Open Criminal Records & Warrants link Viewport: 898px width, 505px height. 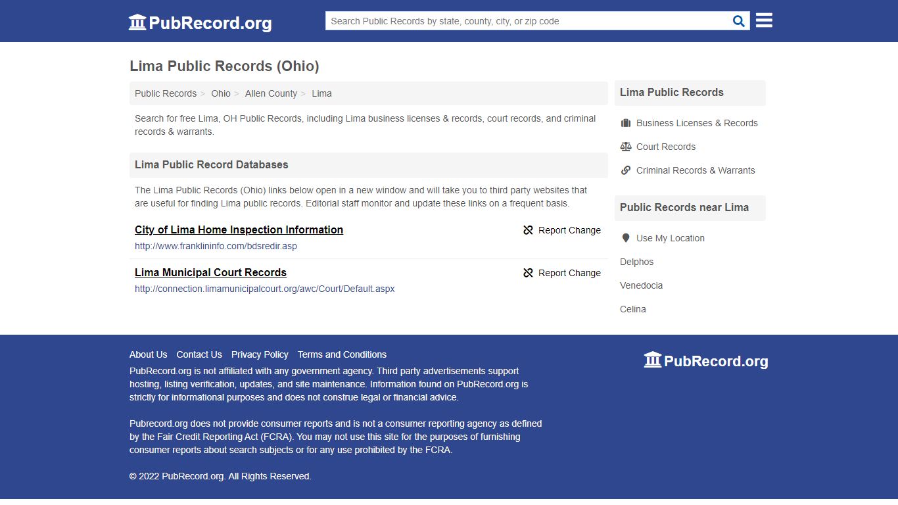(696, 170)
